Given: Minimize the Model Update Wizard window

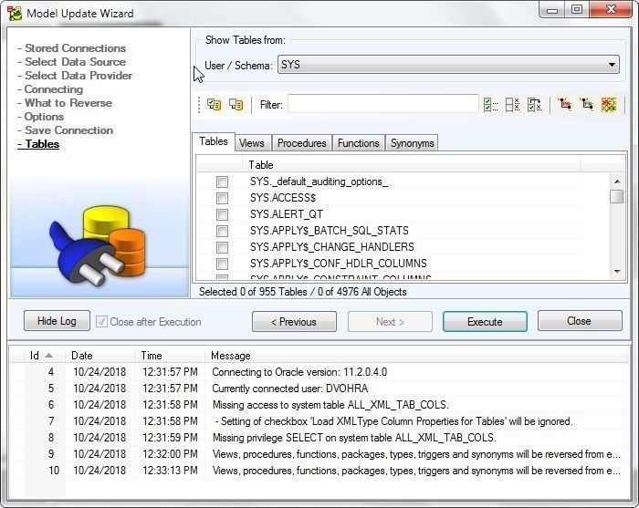Looking at the screenshot, I should 552,10.
